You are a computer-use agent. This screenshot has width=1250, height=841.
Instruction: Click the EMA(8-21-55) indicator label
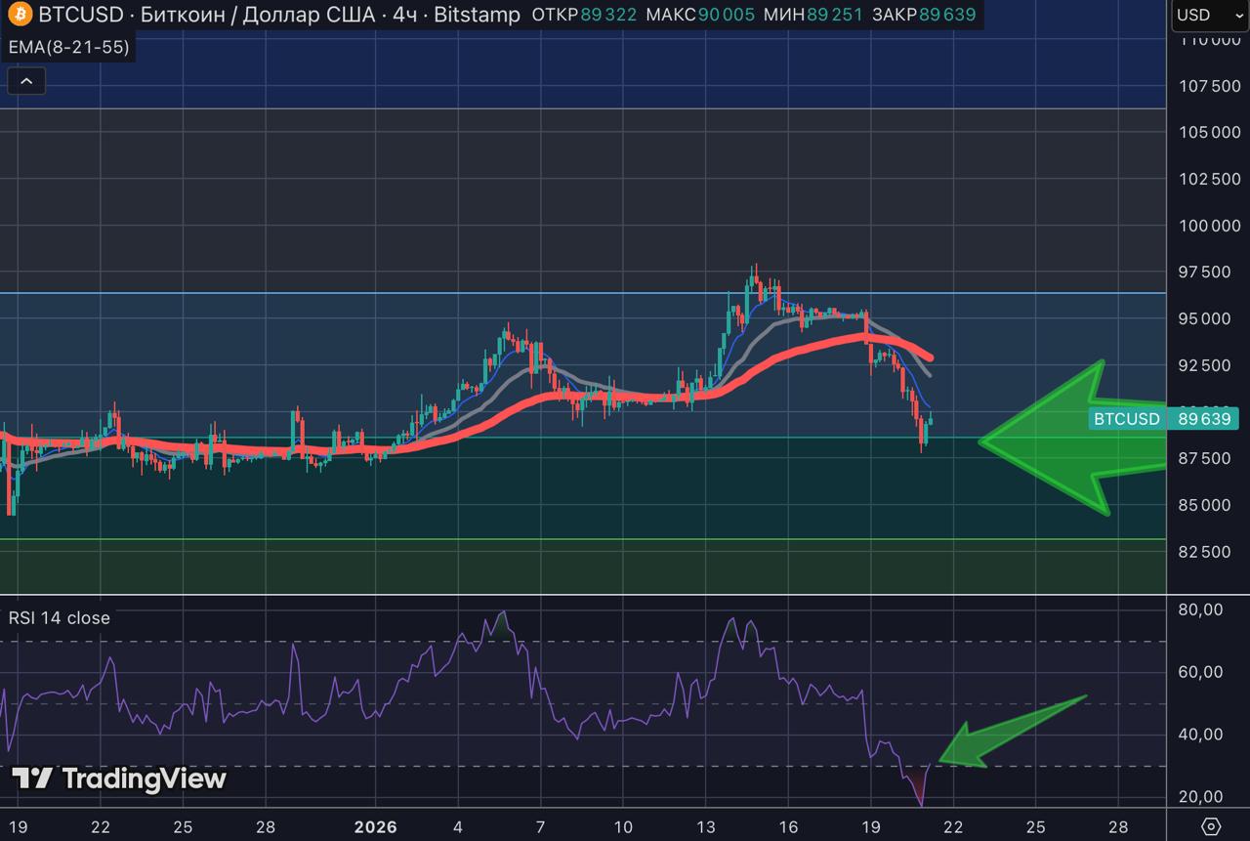click(x=68, y=47)
